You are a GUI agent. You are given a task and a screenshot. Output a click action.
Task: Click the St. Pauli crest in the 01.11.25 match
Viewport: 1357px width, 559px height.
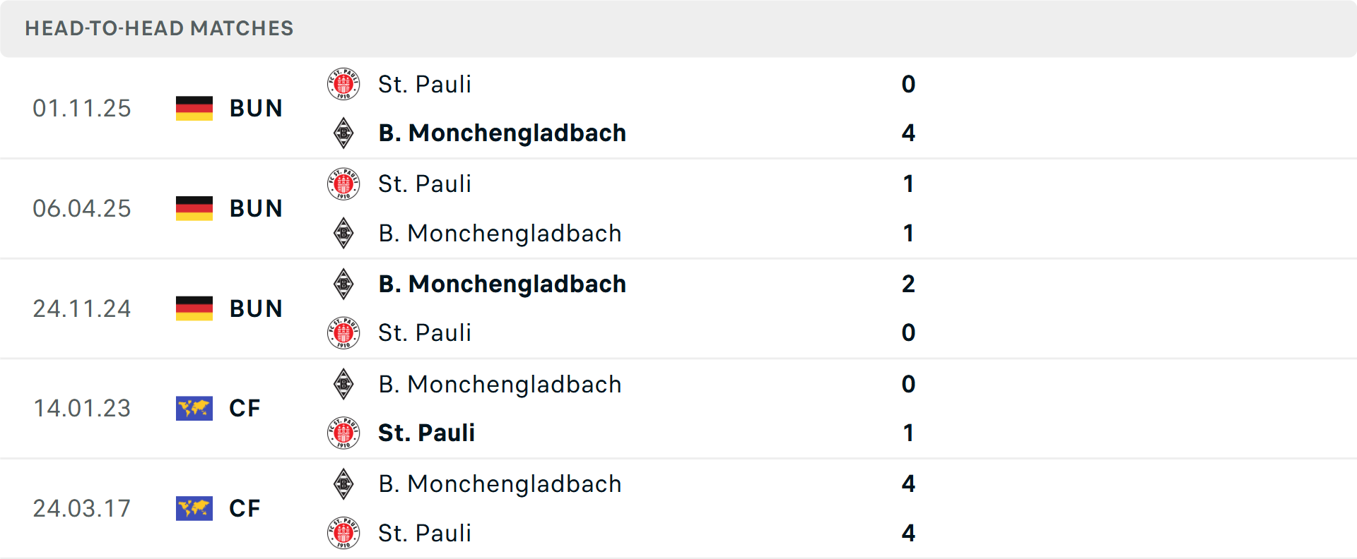coord(344,83)
